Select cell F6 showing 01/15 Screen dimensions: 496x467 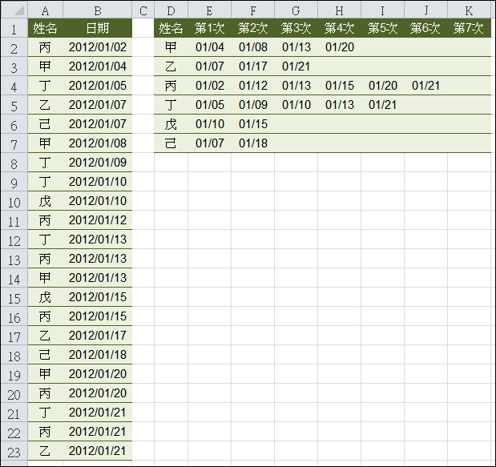click(252, 124)
